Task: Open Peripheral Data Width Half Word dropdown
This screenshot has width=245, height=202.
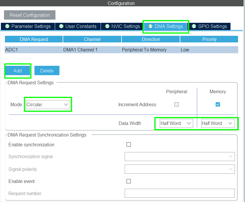Action: (x=176, y=123)
